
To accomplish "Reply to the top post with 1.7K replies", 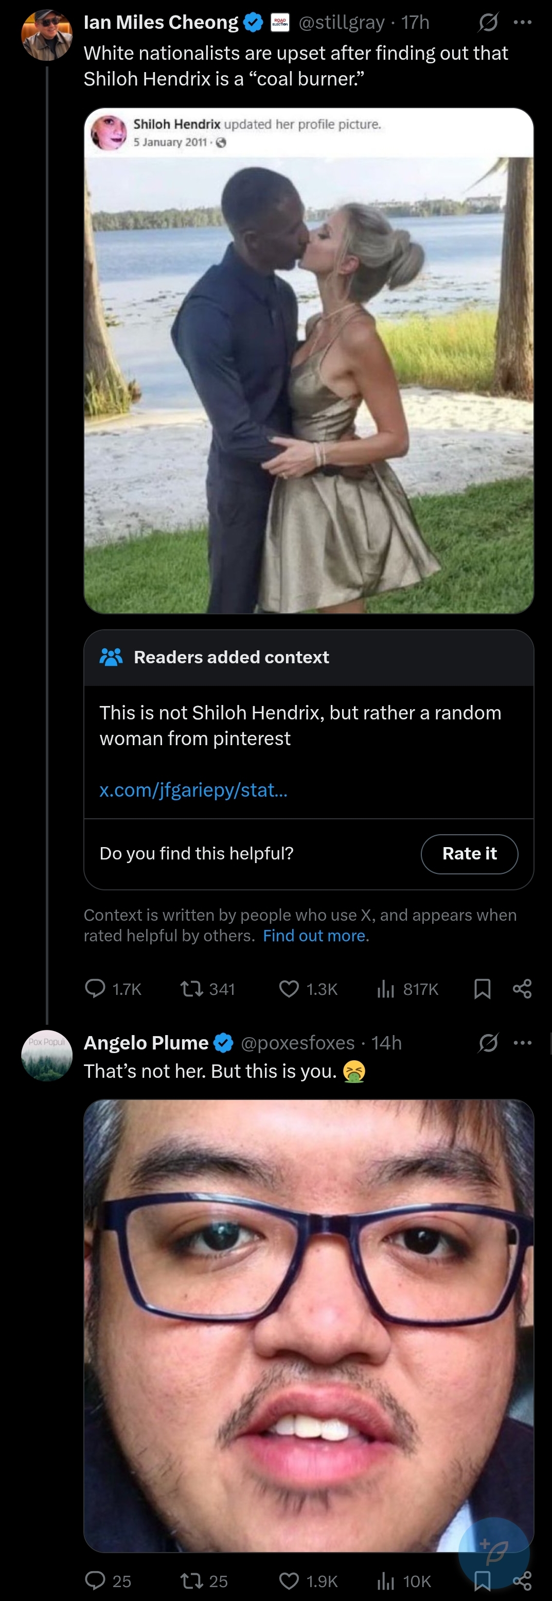I will pos(95,988).
